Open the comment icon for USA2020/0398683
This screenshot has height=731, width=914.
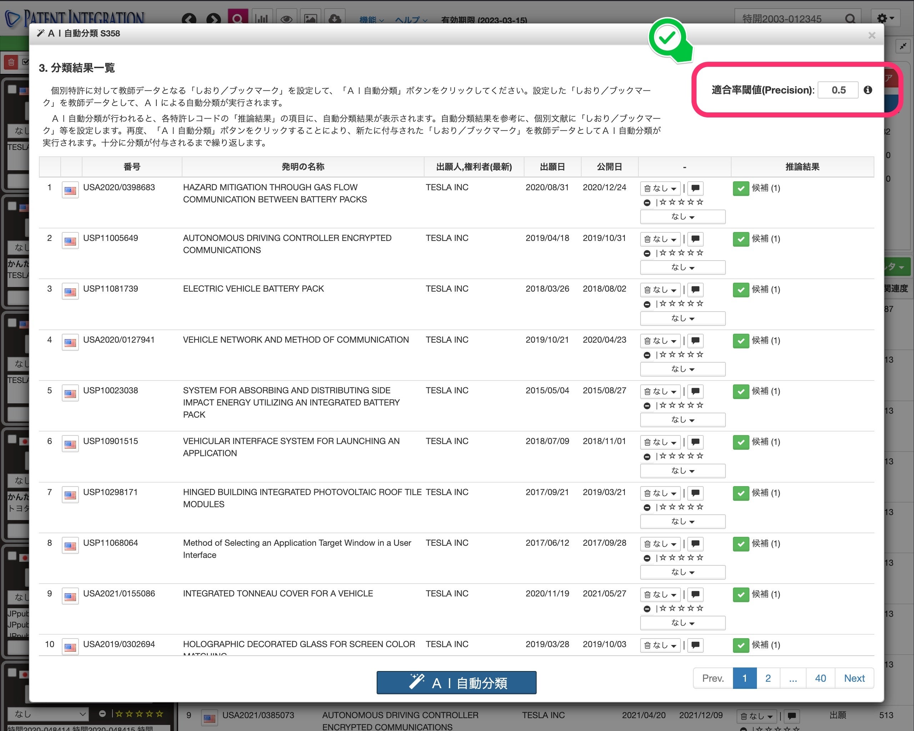(x=695, y=188)
